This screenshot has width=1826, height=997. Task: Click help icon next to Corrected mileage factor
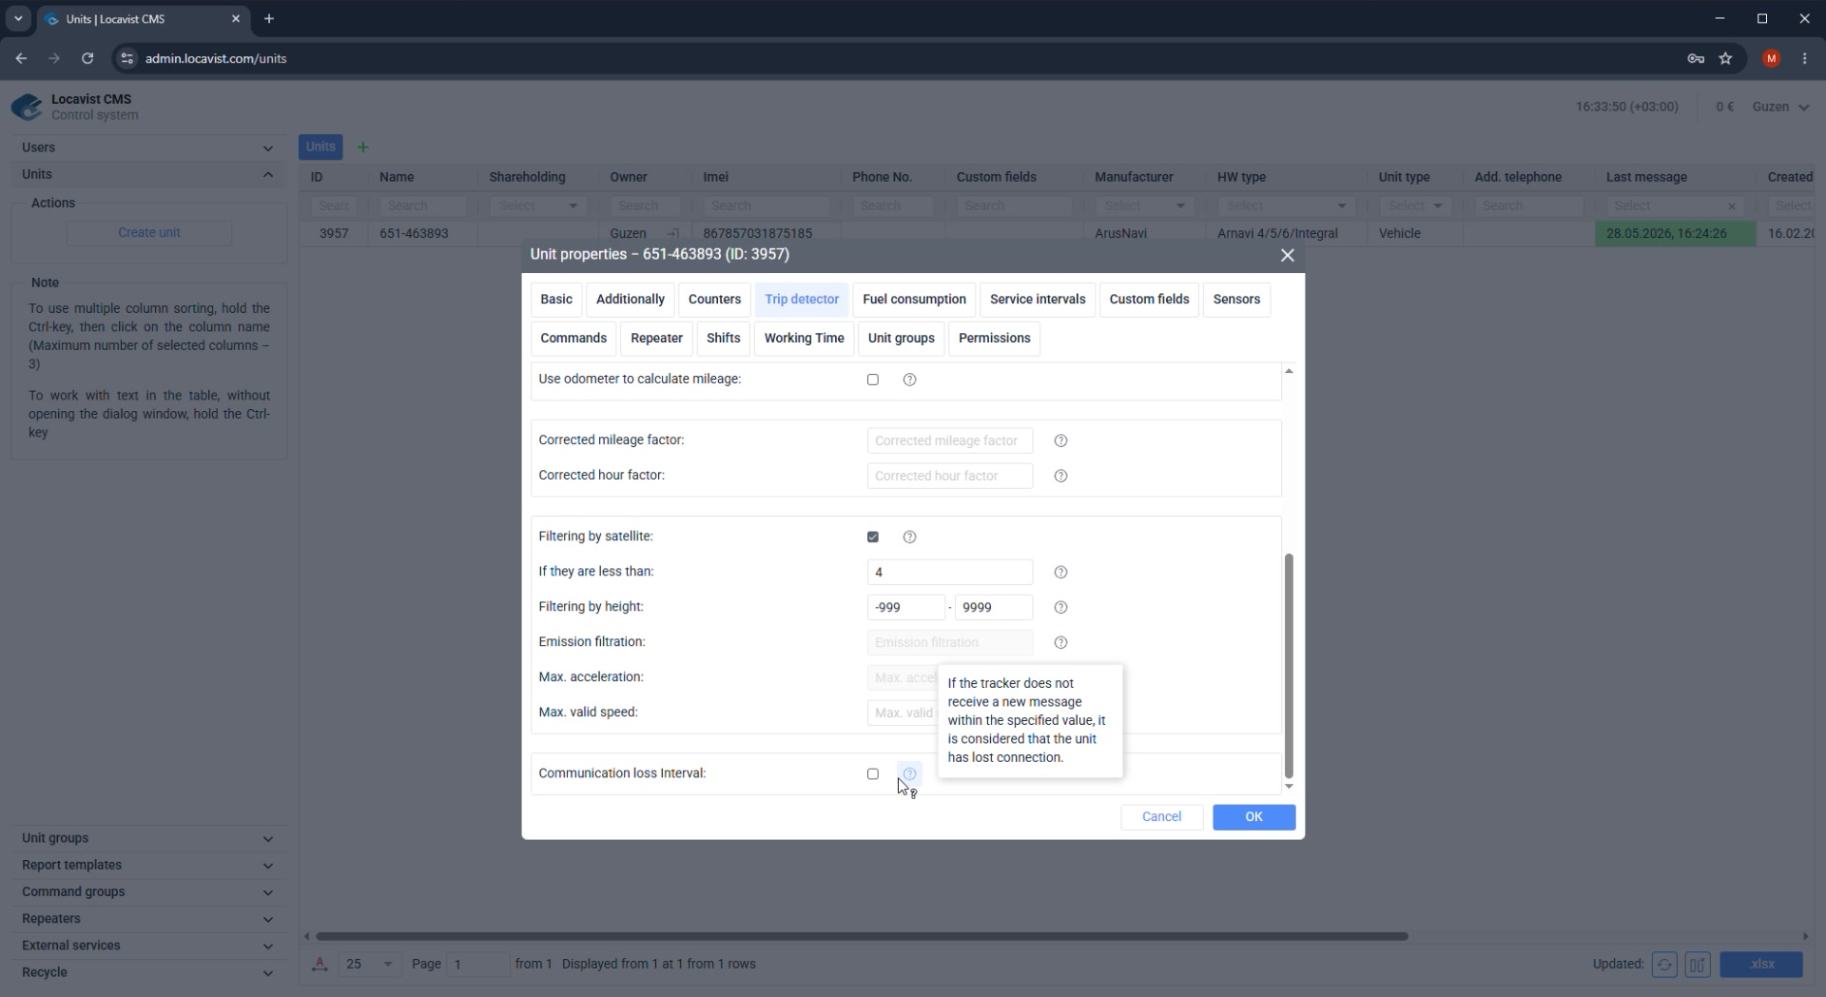tap(1060, 440)
